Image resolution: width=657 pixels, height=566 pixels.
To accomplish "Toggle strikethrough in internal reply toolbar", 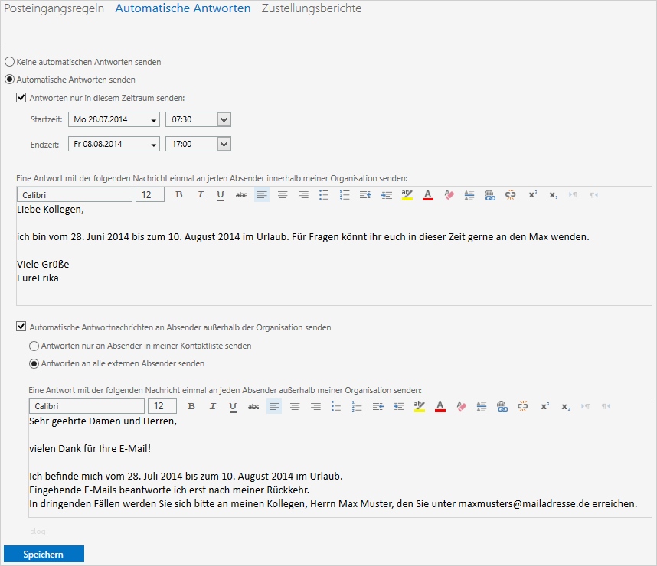I will 241,195.
